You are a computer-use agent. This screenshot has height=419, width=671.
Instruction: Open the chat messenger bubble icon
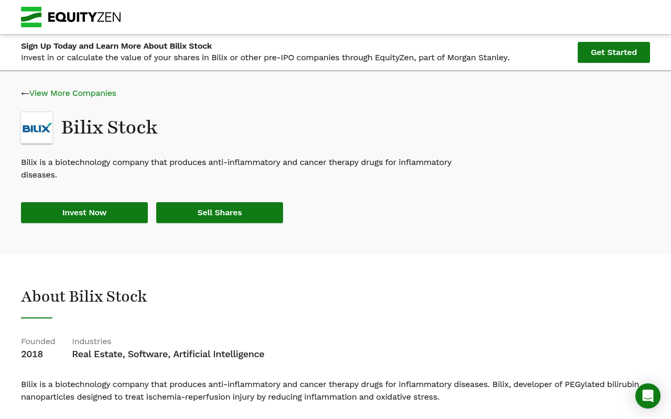click(648, 396)
